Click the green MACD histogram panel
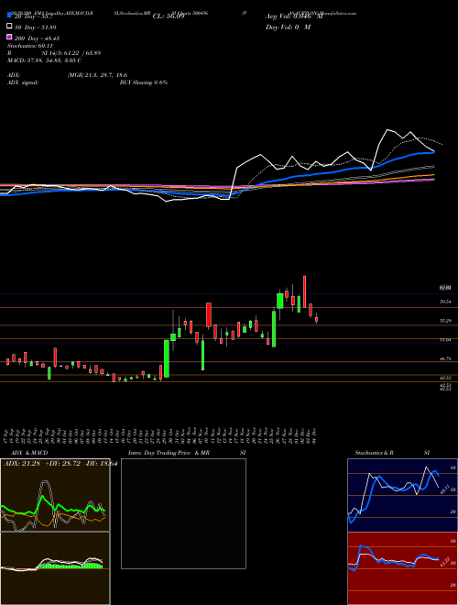 pyautogui.click(x=55, y=568)
